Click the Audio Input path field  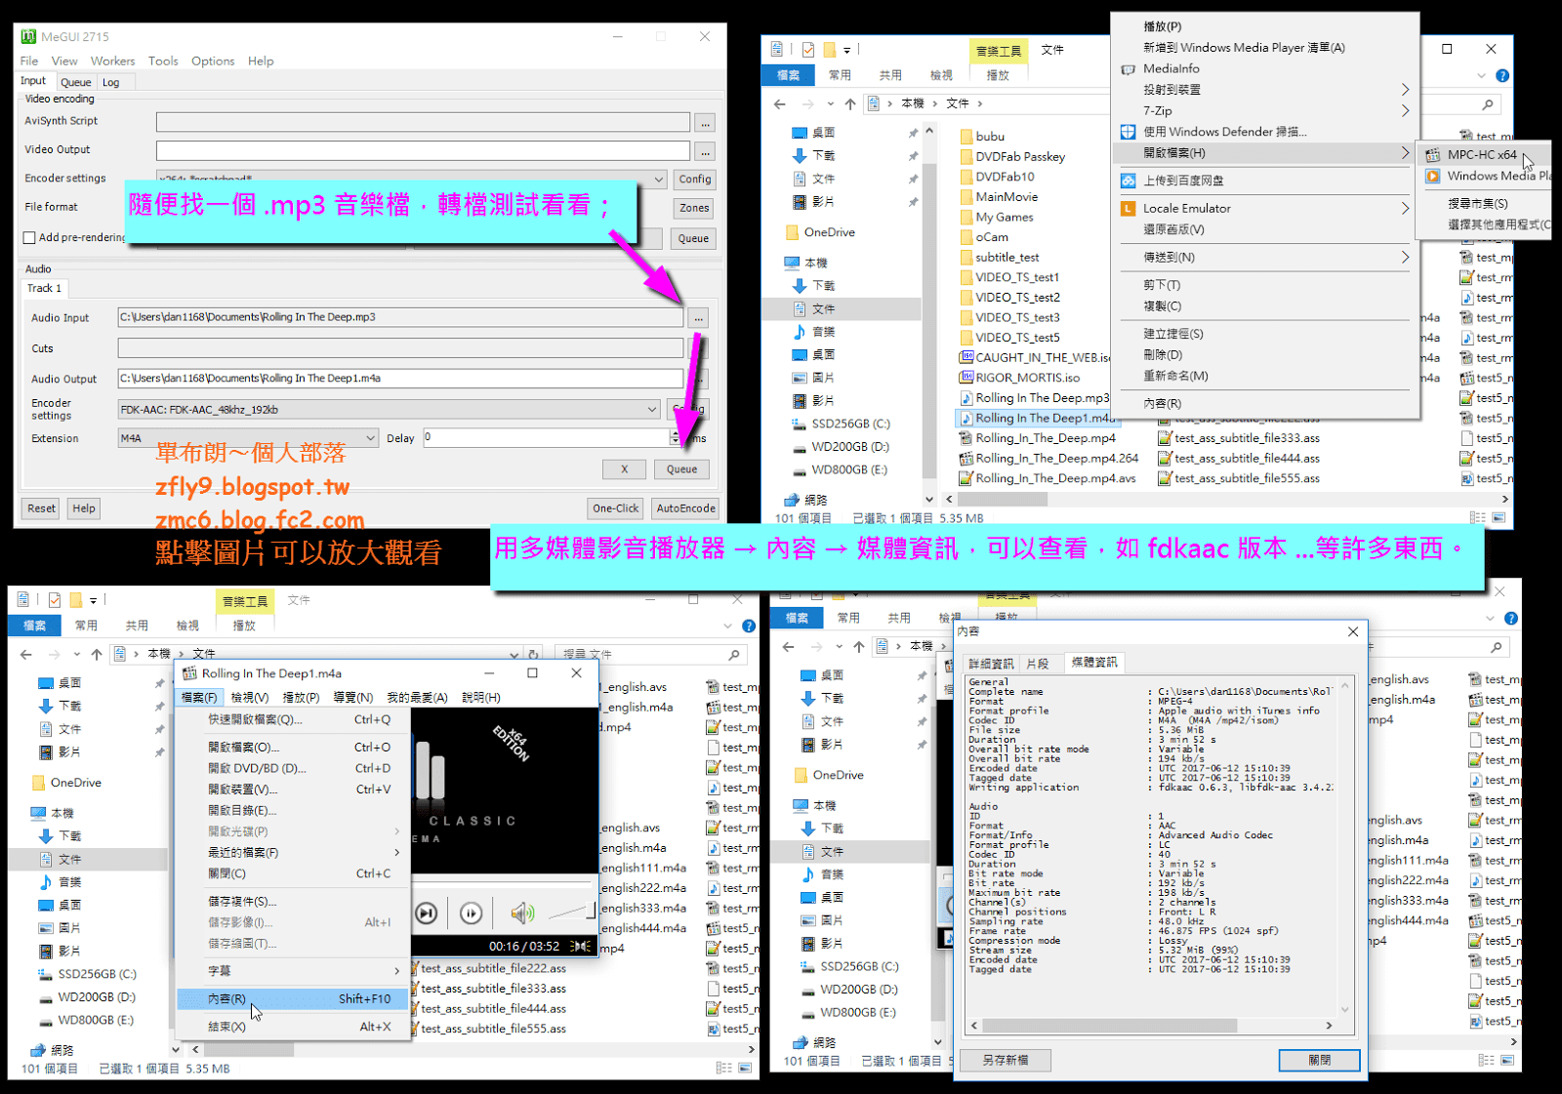pos(400,317)
